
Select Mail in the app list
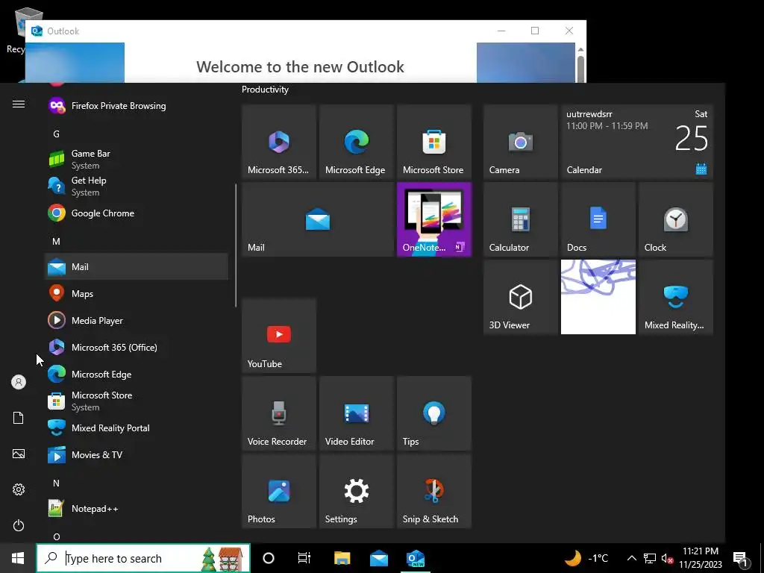coord(136,266)
